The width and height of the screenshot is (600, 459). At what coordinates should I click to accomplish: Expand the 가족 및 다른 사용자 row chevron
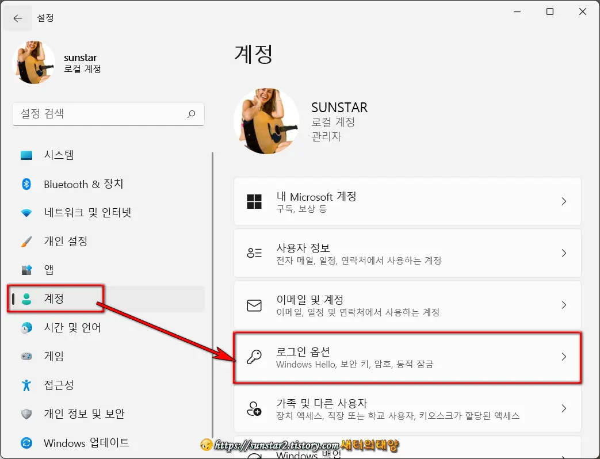click(x=563, y=408)
